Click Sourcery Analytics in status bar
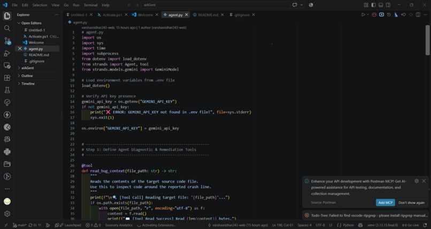Image resolution: width=431 pixels, height=229 pixels. click(x=119, y=225)
